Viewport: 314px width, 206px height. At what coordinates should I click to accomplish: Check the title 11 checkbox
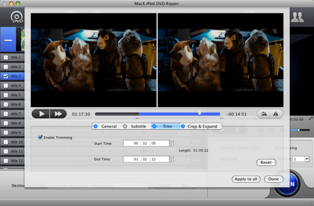(x=6, y=151)
